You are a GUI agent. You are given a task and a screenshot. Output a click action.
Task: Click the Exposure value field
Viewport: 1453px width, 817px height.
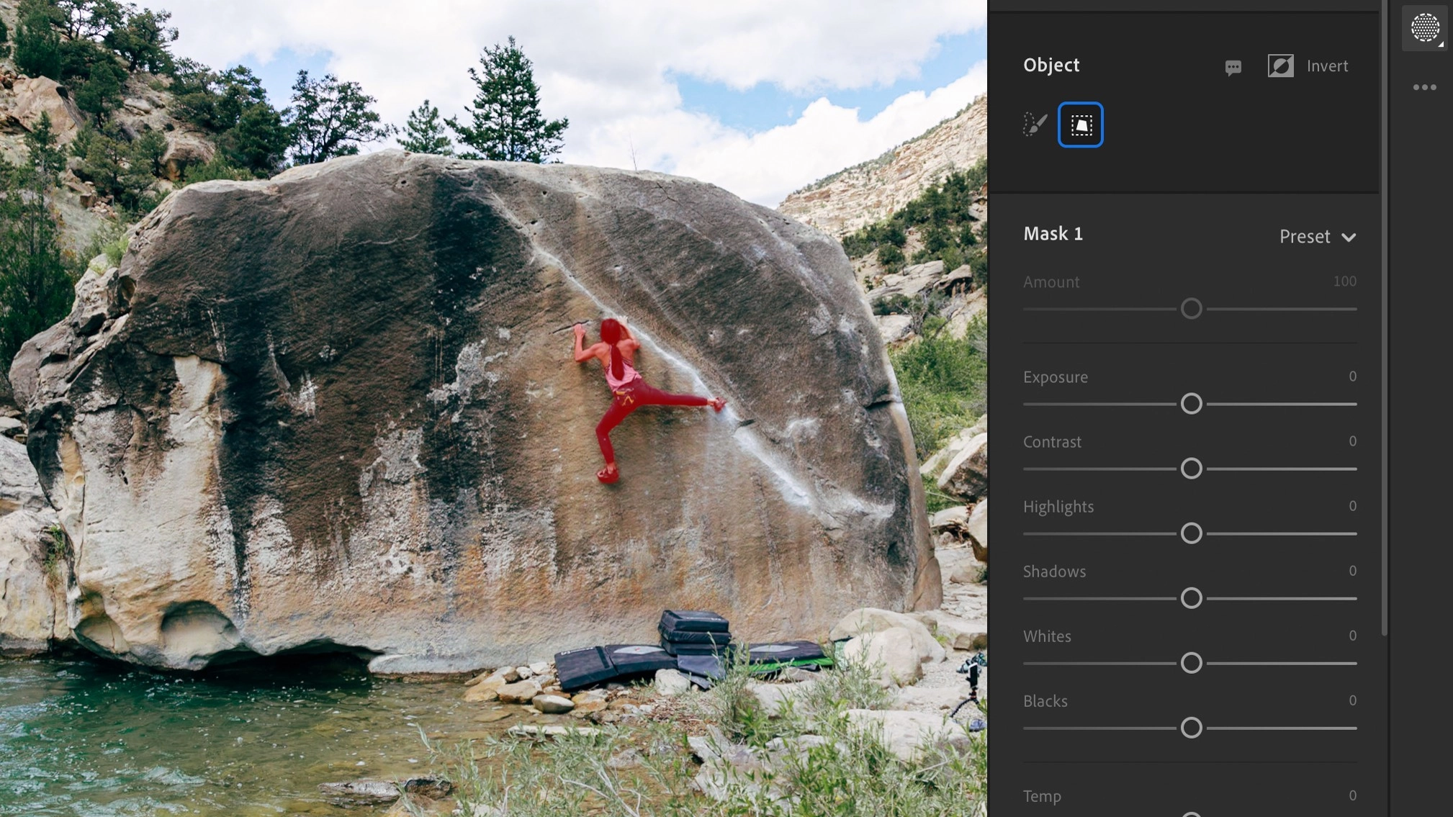(x=1352, y=376)
